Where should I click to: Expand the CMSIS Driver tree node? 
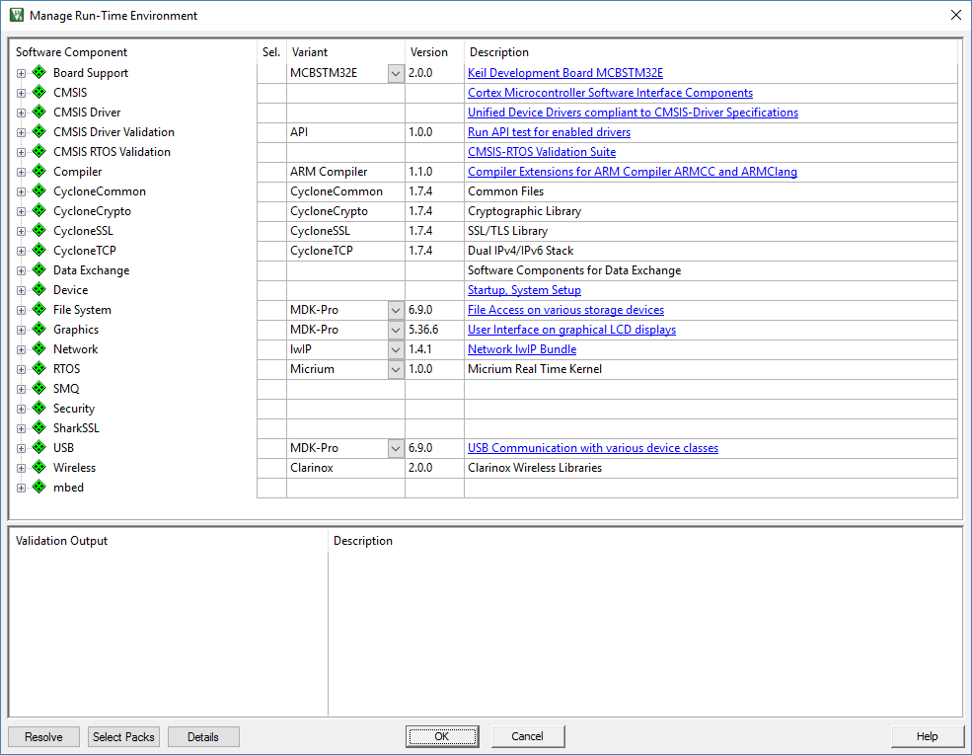(21, 113)
